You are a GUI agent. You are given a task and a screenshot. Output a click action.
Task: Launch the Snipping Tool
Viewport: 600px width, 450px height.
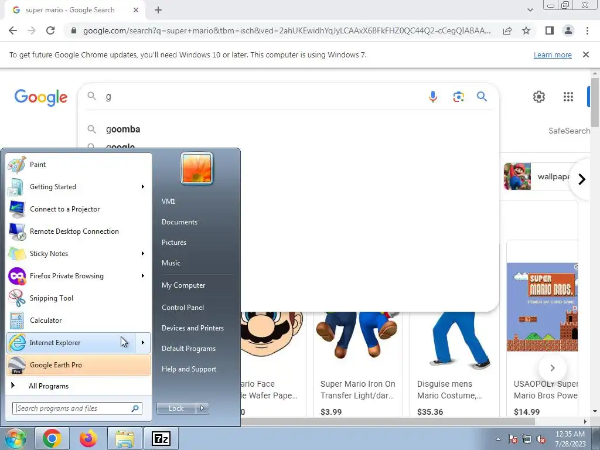(x=79, y=298)
